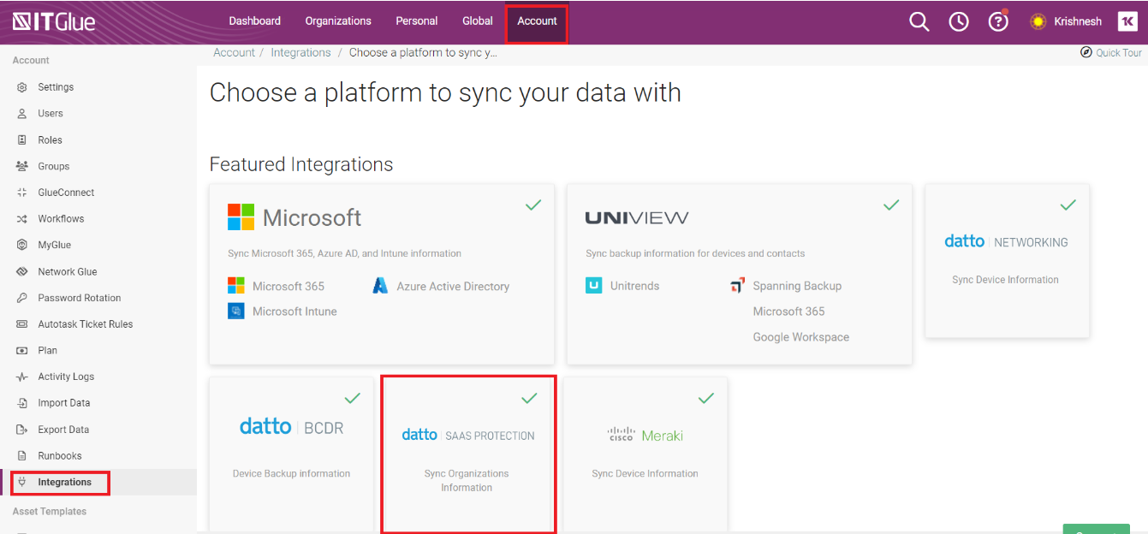Open the Organizations tab
This screenshot has height=534, width=1148.
pyautogui.click(x=338, y=21)
